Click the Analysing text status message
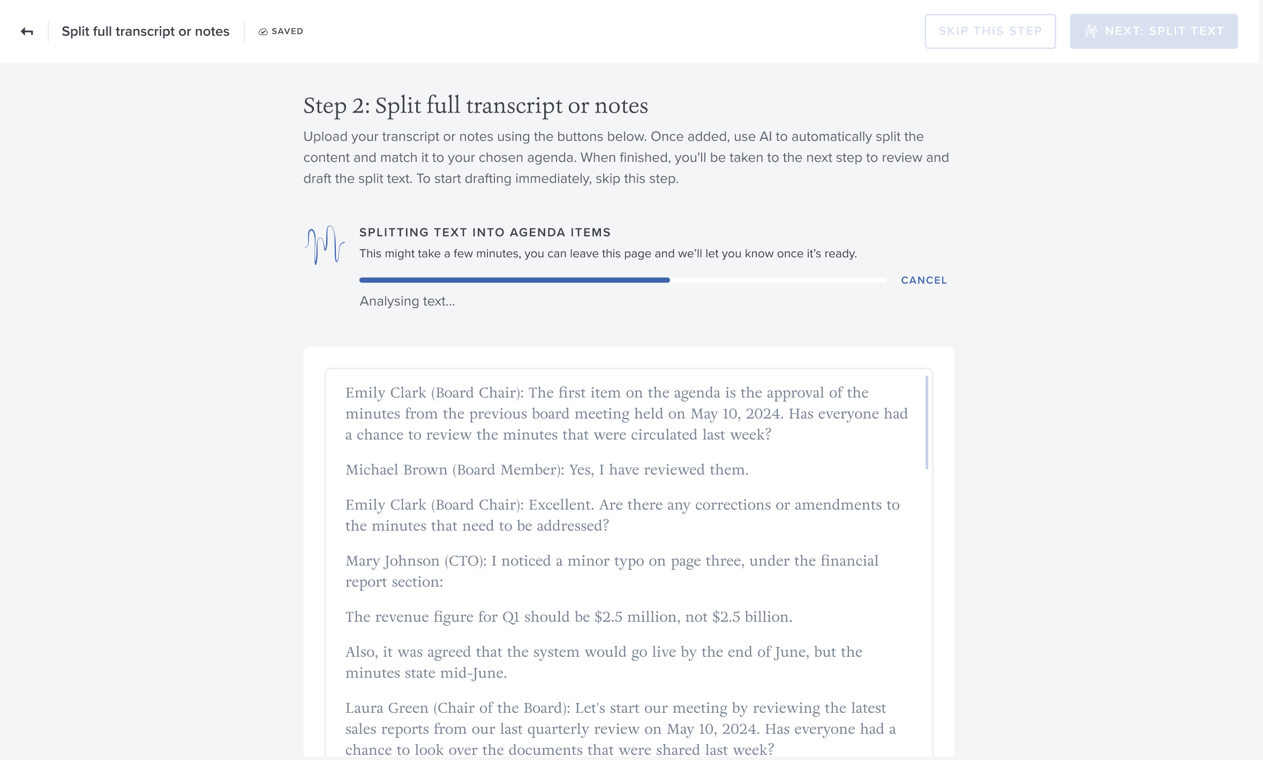1263x760 pixels. pos(407,301)
